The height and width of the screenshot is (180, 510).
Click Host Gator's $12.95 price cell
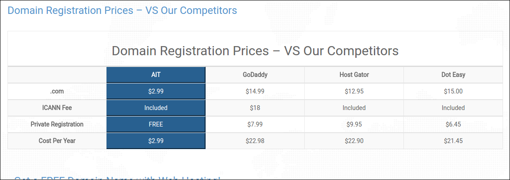[354, 91]
